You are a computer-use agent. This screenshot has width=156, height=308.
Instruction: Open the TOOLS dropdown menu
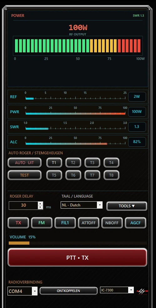tap(127, 206)
